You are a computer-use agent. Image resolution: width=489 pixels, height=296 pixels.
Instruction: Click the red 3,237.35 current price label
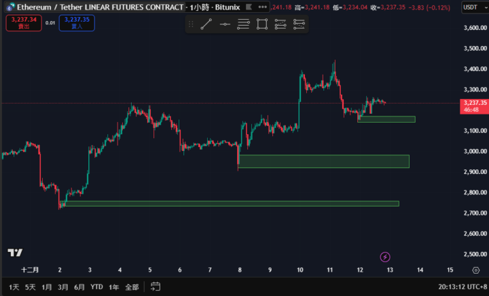(474, 106)
